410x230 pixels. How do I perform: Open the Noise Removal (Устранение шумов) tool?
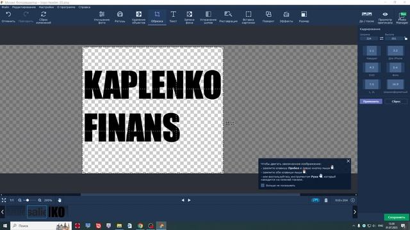tap(208, 17)
